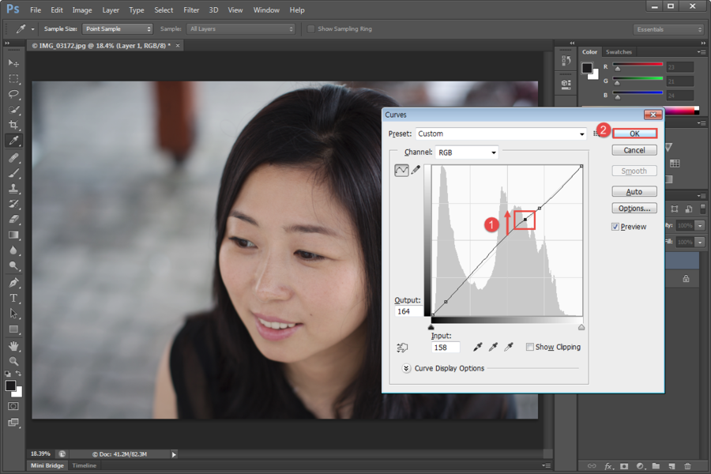Screen dimensions: 711x474
Task: Select the Zoom tool
Action: point(13,362)
